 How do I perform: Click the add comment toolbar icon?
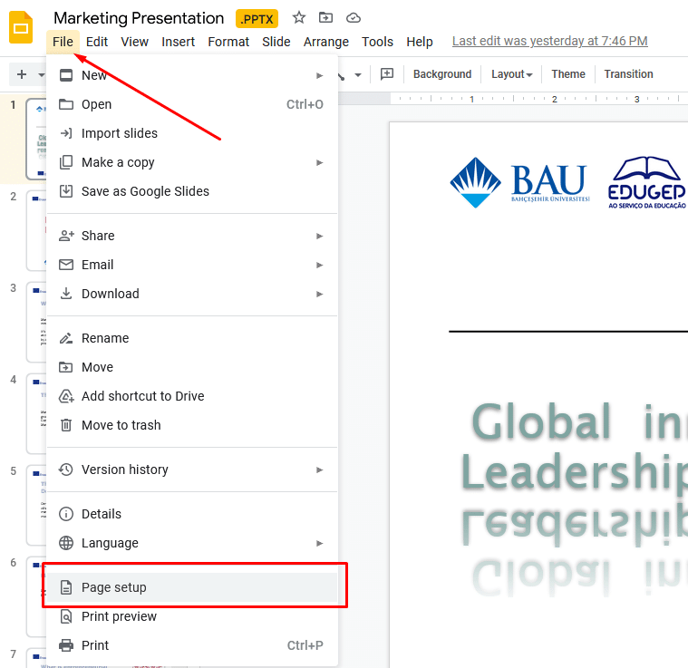(x=387, y=74)
